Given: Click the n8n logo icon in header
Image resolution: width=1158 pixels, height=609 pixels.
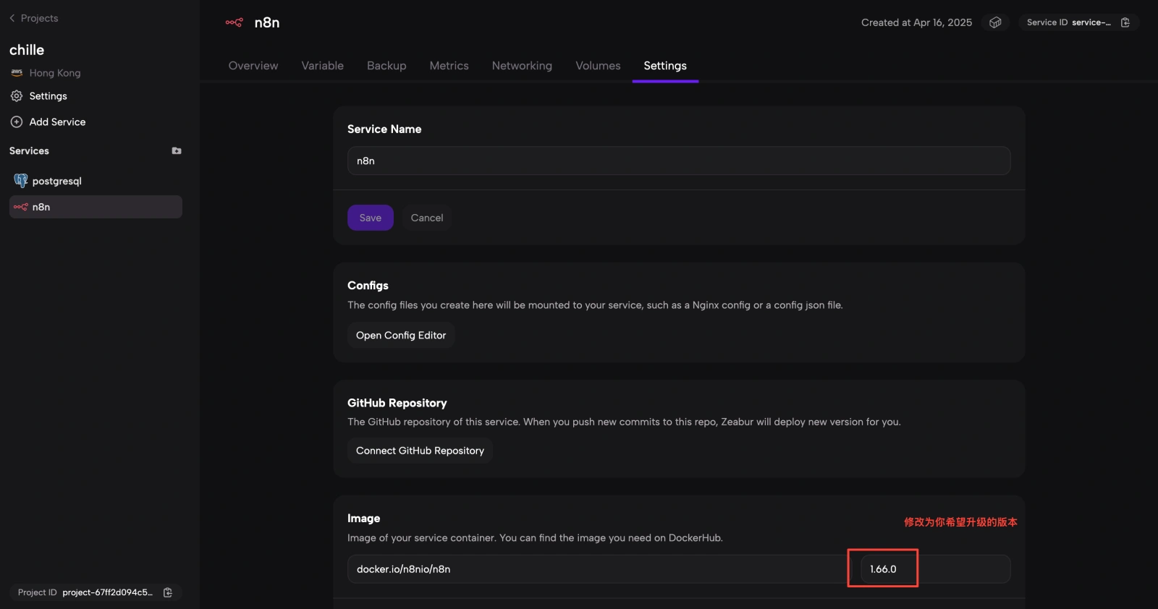Looking at the screenshot, I should click(x=234, y=22).
